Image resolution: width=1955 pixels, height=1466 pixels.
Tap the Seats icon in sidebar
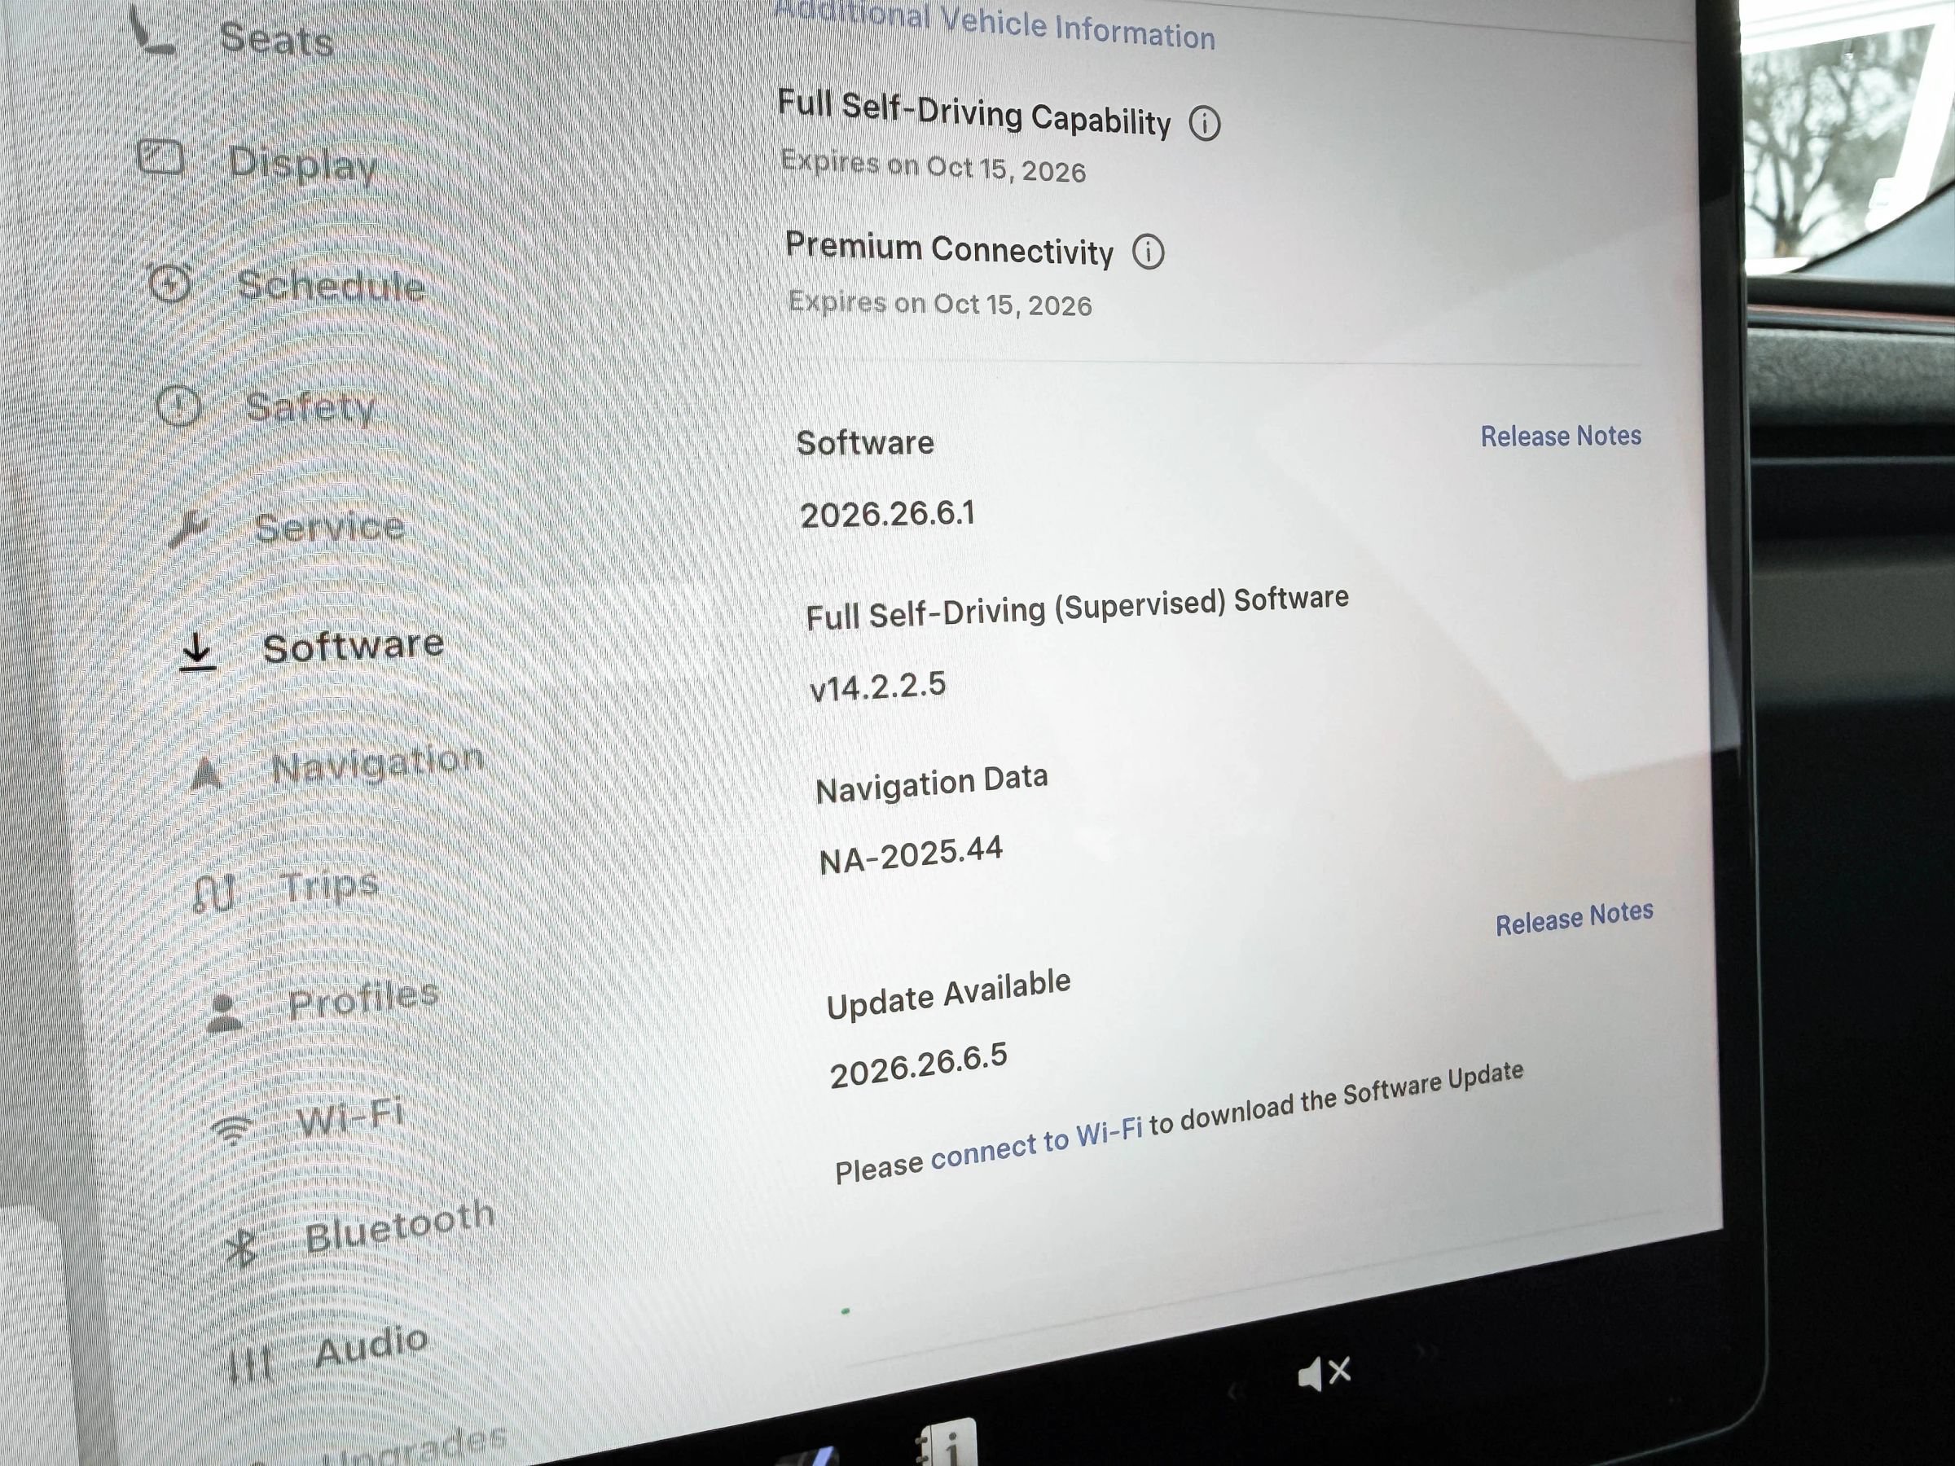pos(152,32)
